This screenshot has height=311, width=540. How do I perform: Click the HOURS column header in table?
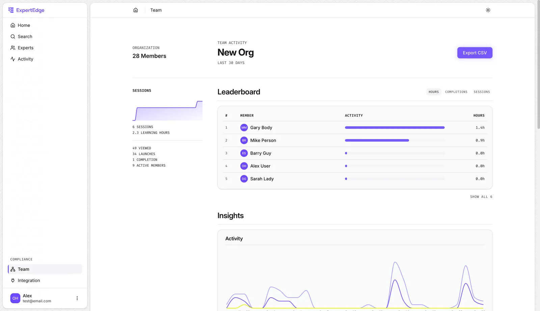[479, 115]
